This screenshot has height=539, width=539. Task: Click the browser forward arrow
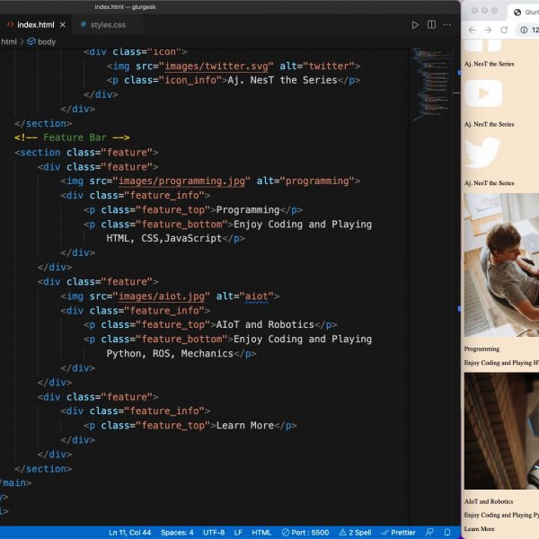[487, 30]
